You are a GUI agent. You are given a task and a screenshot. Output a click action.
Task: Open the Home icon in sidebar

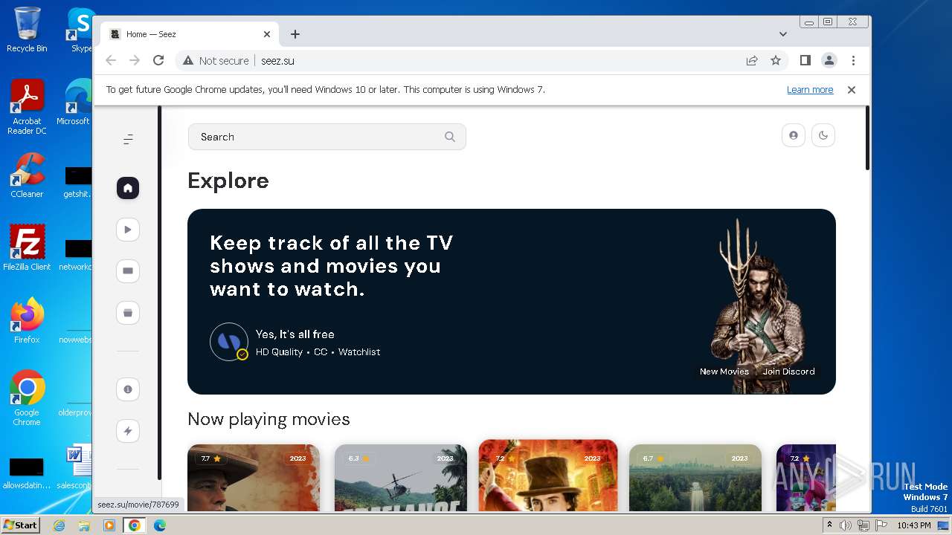coord(128,188)
